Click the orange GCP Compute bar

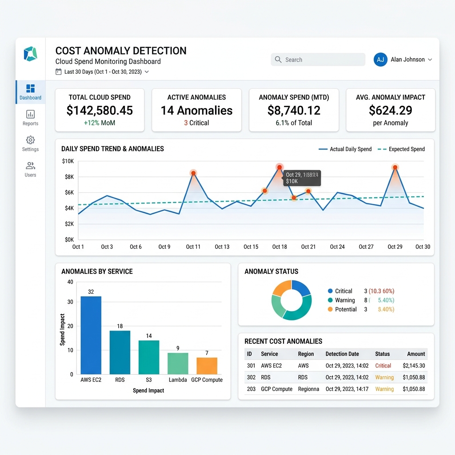207,366
